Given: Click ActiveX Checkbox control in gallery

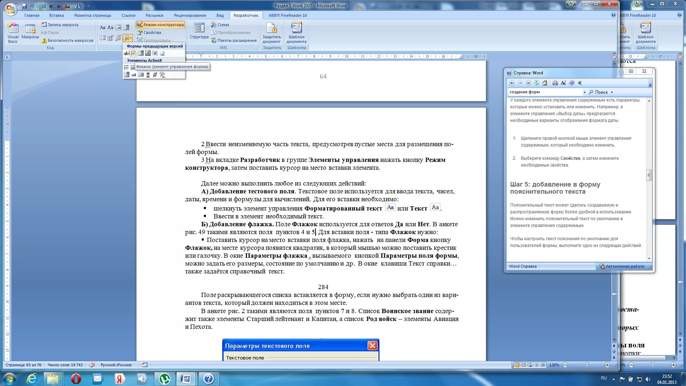Looking at the screenshot, I should click(x=126, y=67).
